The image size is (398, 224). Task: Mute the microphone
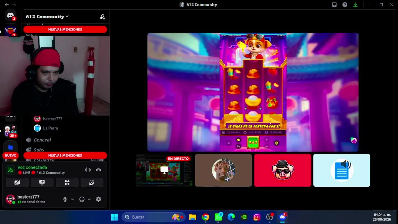[x=65, y=199]
